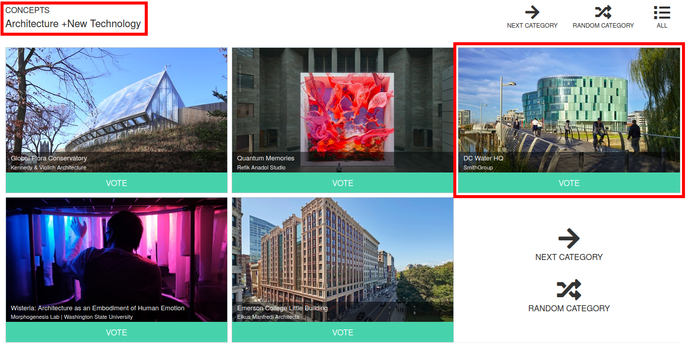
Task: Vote for Wisteria: Architecture as an Embodiment
Action: tap(117, 332)
